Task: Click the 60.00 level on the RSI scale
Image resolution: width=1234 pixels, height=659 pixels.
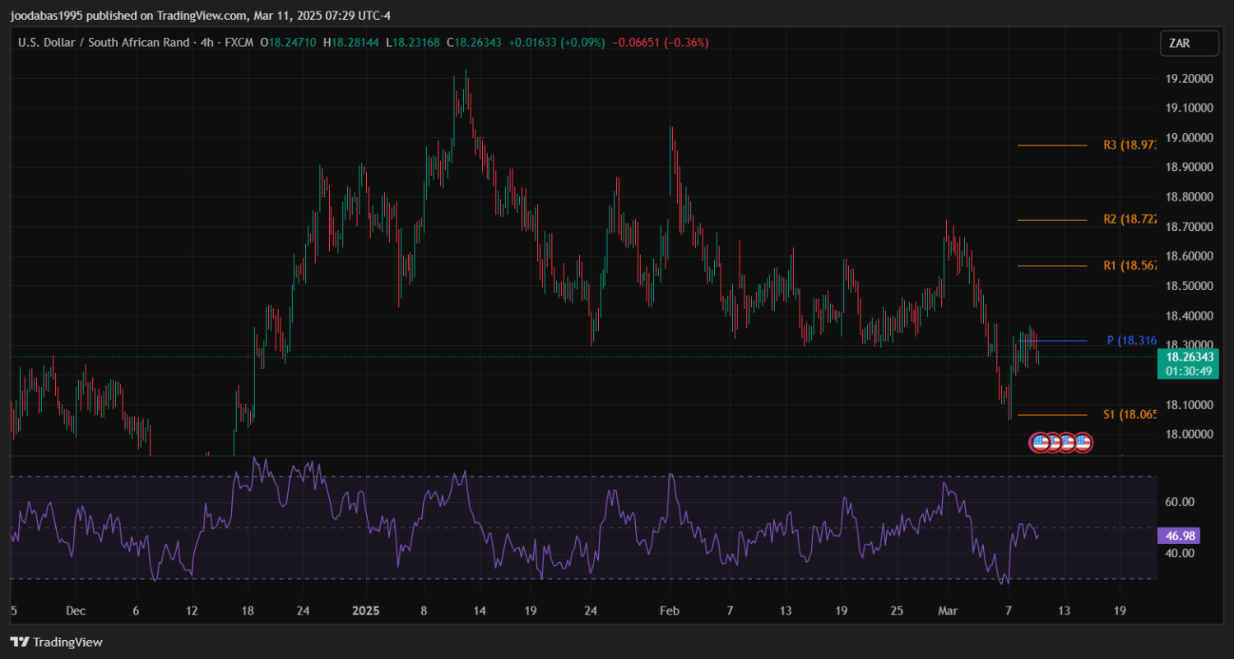Action: [1180, 501]
